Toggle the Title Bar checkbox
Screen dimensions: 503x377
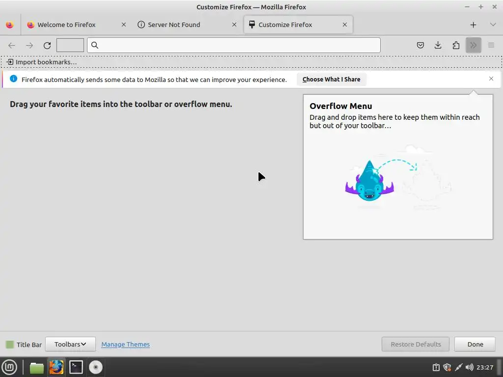(x=10, y=344)
